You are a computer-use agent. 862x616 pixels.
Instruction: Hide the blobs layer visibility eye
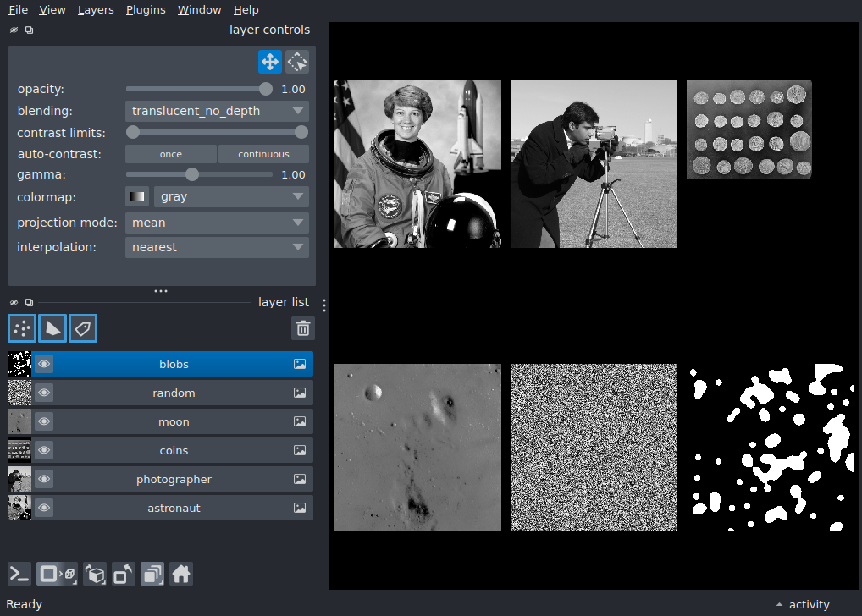(x=44, y=364)
